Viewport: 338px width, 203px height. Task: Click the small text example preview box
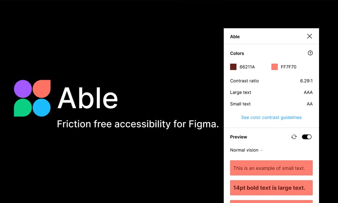[271, 168]
